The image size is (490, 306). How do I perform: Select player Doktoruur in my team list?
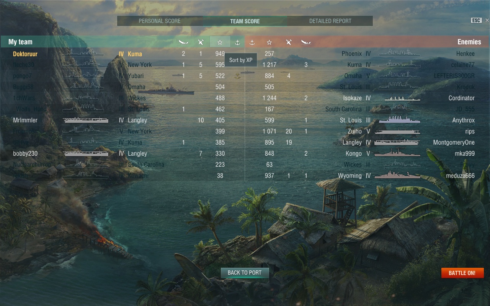click(x=25, y=54)
